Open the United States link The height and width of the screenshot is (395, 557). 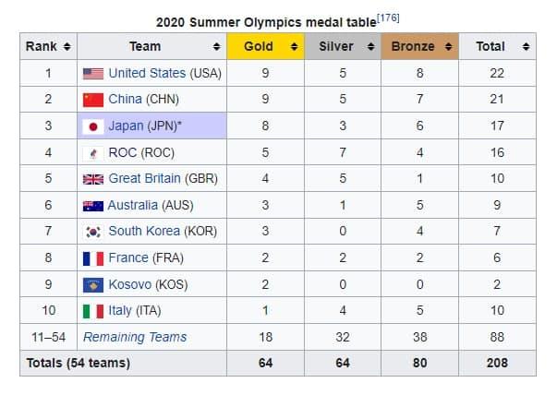147,73
